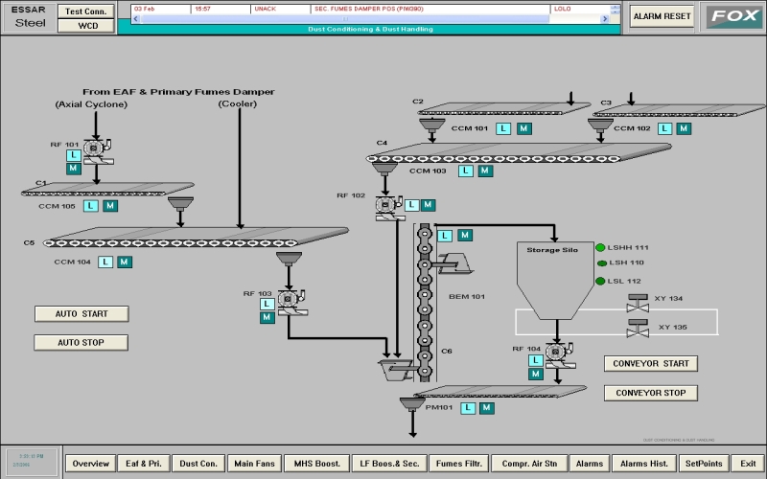Select the C3 conveyor belt graphic
Screen dimensions: 767x479
tap(679, 110)
